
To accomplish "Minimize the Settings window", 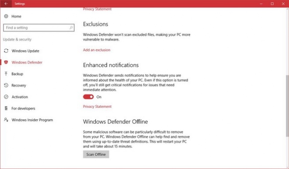I will point(261,3).
